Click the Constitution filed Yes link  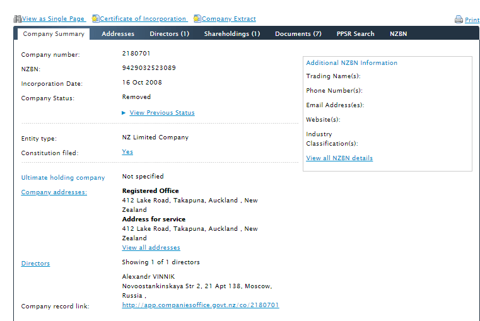127,152
